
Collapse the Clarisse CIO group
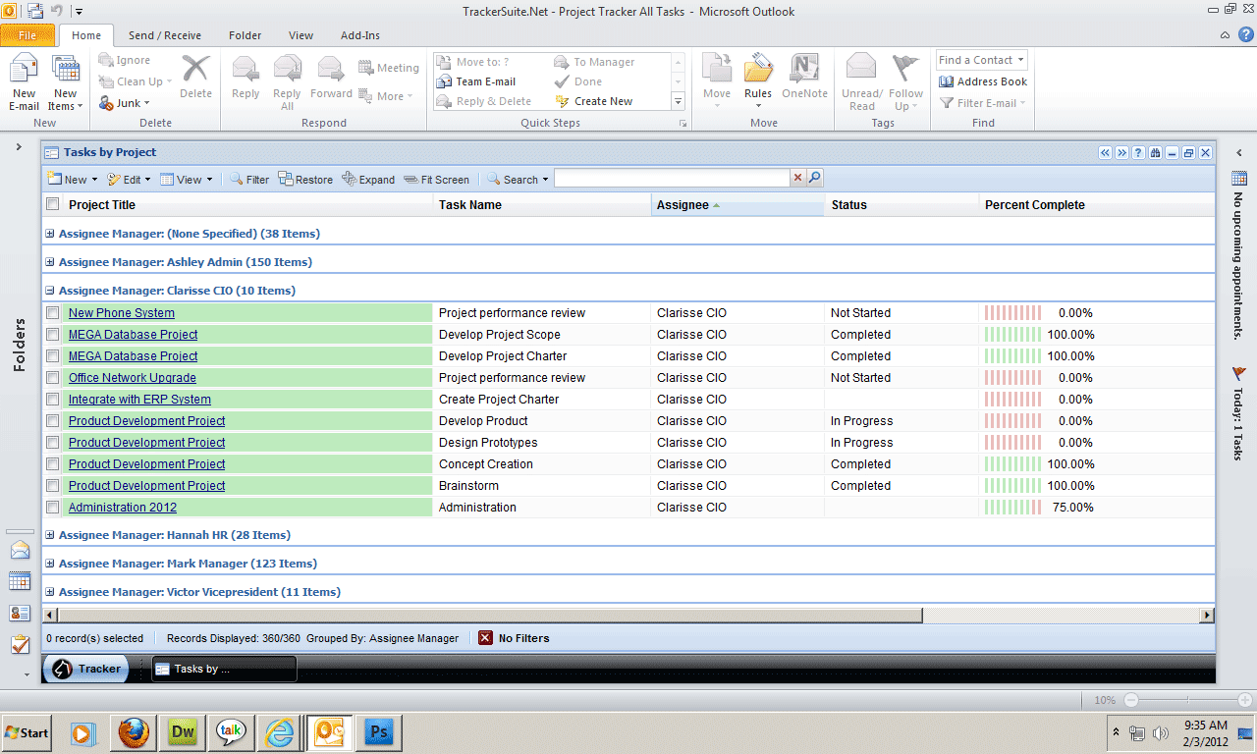49,290
